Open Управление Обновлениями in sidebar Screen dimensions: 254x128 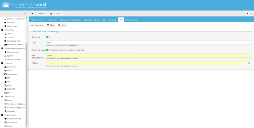(x=16, y=19)
